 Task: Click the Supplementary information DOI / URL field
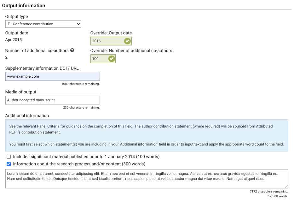click(52, 76)
